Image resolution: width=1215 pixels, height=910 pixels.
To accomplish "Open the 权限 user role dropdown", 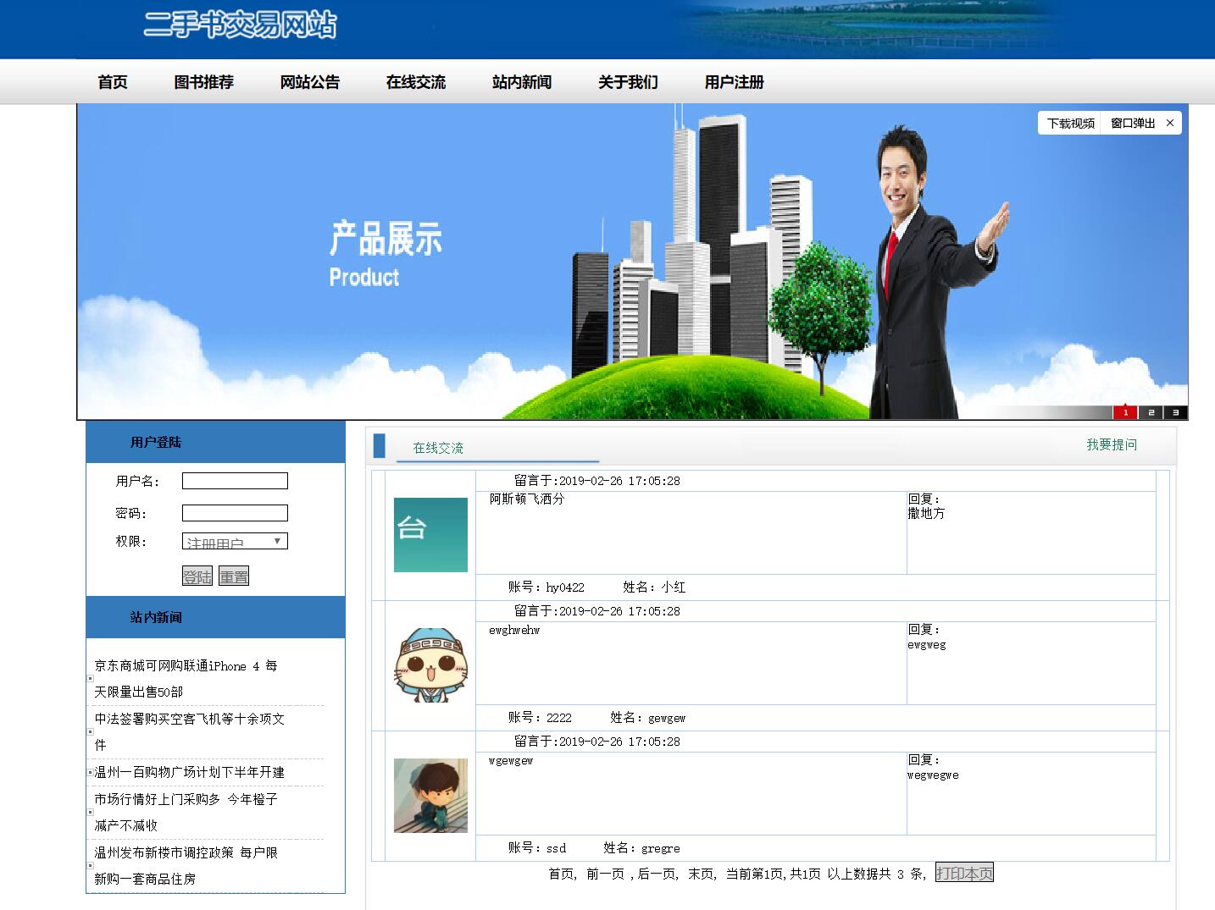I will (x=235, y=540).
